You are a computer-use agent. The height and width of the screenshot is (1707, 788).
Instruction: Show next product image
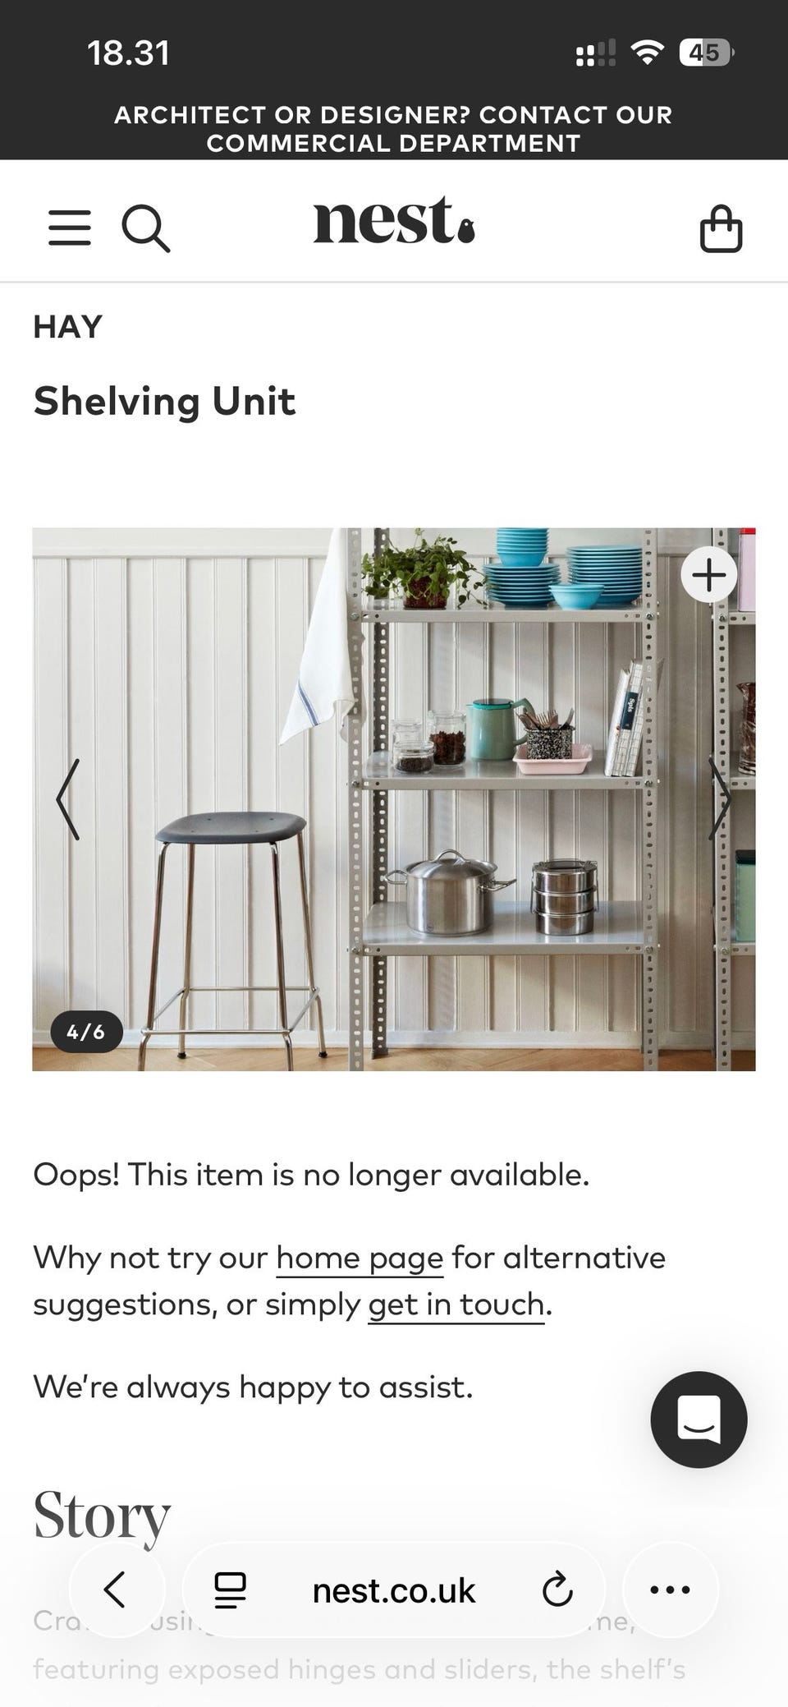tap(720, 798)
